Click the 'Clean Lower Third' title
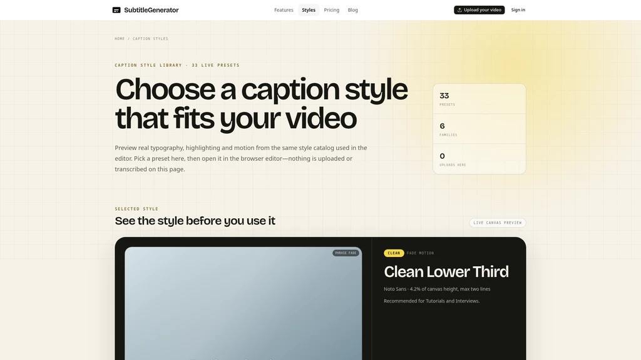641x360 pixels. [446, 272]
